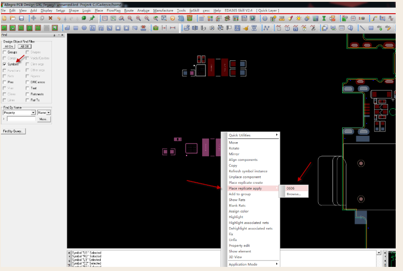Click the Open folder toolbar icon

tap(13, 18)
